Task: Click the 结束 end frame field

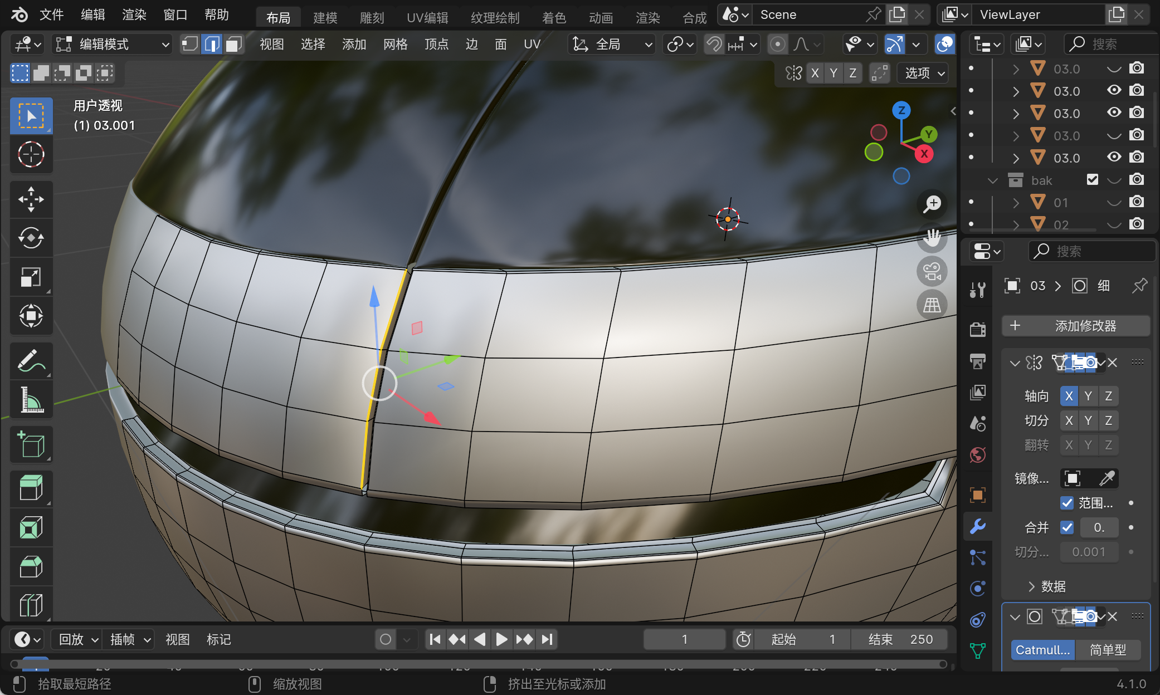Action: 899,639
